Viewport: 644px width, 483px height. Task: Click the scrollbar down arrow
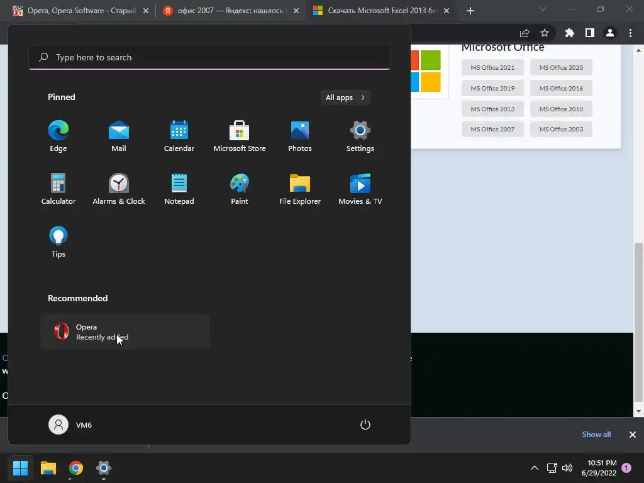click(x=639, y=411)
